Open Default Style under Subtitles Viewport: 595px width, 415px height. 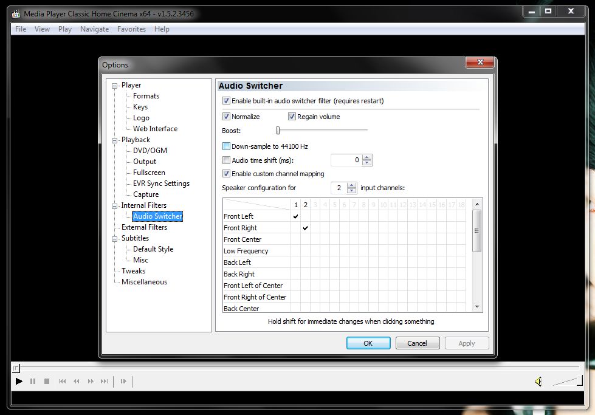pyautogui.click(x=153, y=249)
